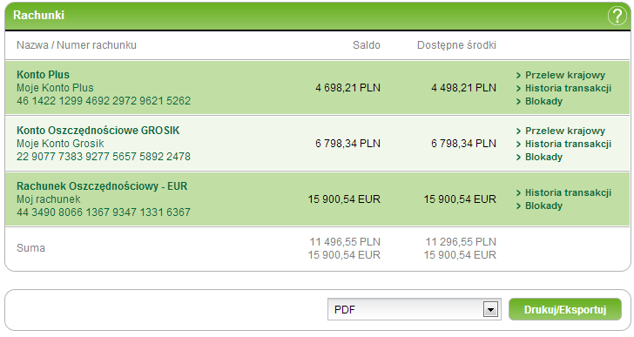This screenshot has height=337, width=634.
Task: Click the chevron icon beside EUR Blokady
Action: (x=518, y=206)
